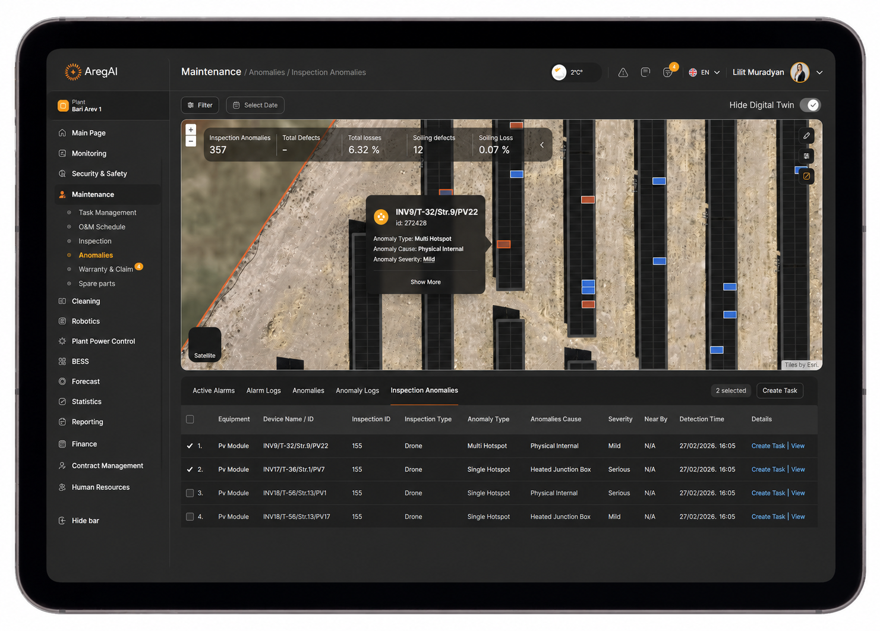
Task: Open BESS in sidebar
Action: pyautogui.click(x=80, y=362)
